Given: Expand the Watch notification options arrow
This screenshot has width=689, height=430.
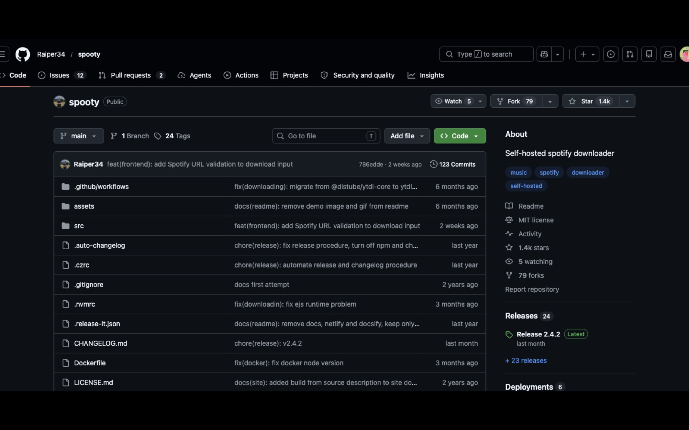Looking at the screenshot, I should pos(480,101).
